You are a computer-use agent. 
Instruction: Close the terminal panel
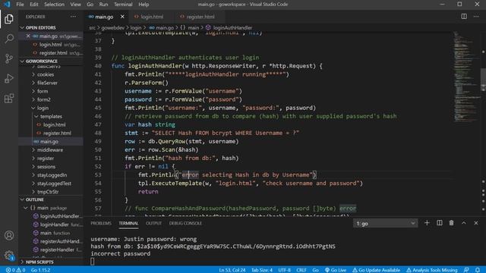(476, 223)
